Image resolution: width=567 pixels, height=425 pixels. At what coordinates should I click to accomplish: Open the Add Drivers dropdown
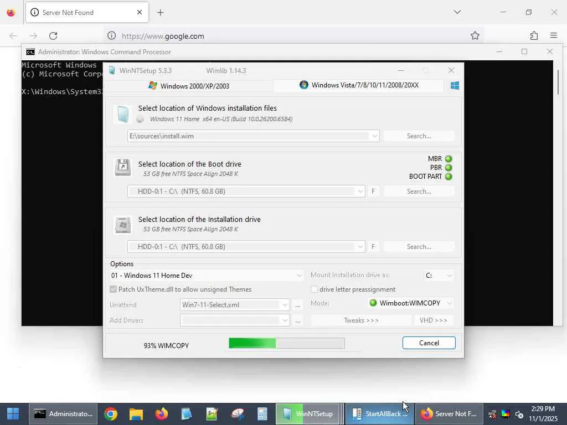[x=285, y=320]
